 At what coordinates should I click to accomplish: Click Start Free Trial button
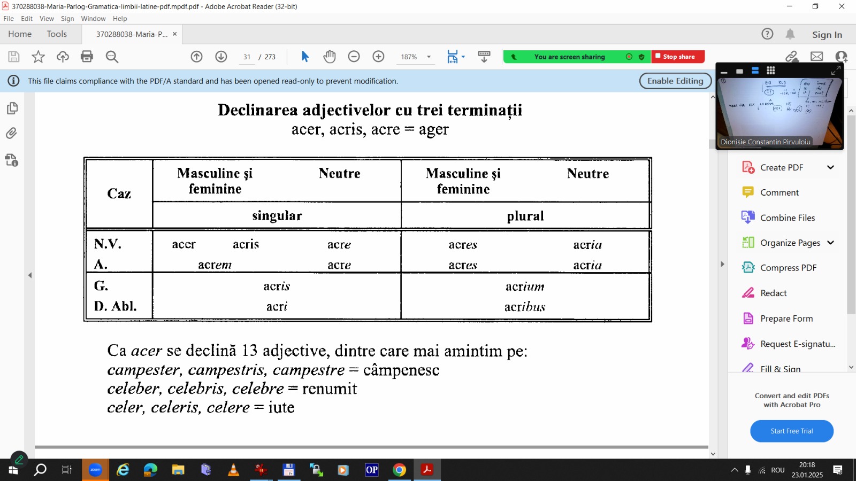(x=792, y=431)
